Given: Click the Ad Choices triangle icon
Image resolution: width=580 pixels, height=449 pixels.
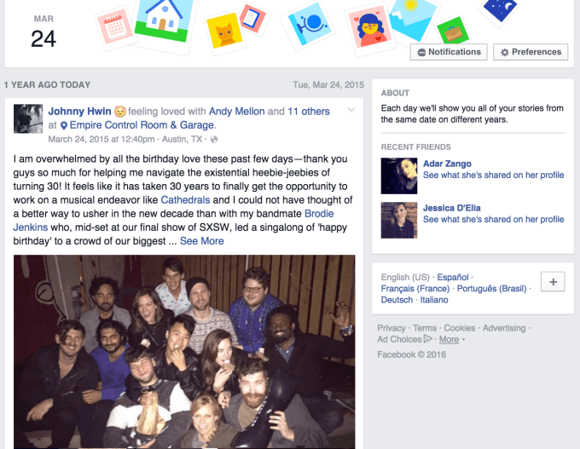Looking at the screenshot, I should click(427, 338).
